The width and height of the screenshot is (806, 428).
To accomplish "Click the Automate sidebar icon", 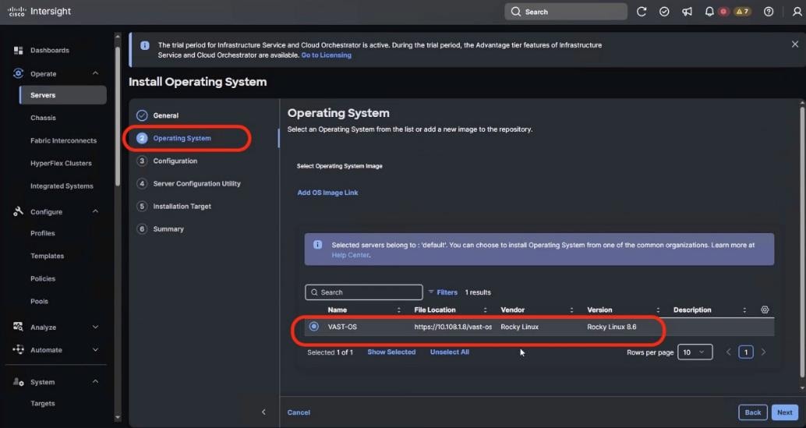I will click(19, 349).
